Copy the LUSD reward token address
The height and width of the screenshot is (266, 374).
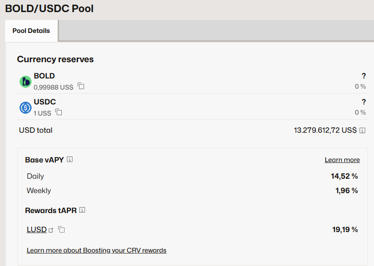pos(61,229)
